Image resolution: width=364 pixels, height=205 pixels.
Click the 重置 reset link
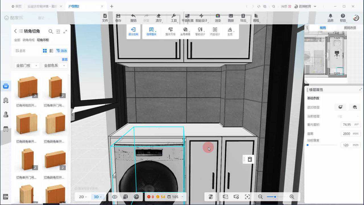pyautogui.click(x=65, y=60)
